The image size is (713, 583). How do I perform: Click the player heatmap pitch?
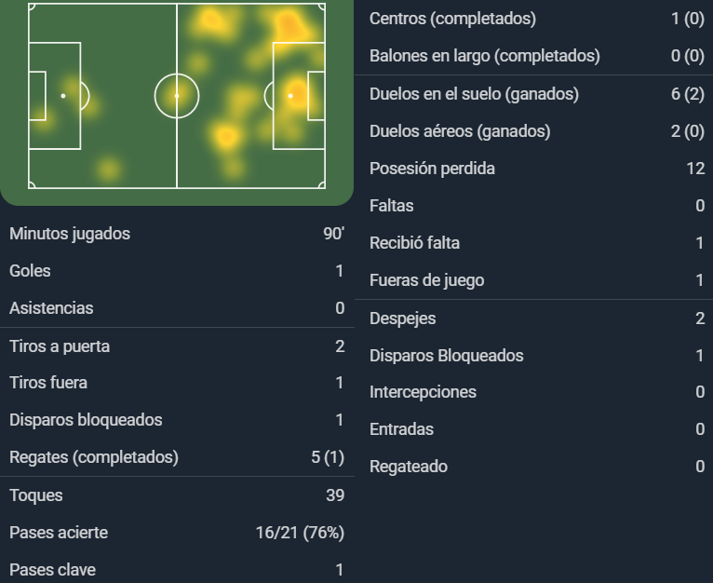coord(177,96)
